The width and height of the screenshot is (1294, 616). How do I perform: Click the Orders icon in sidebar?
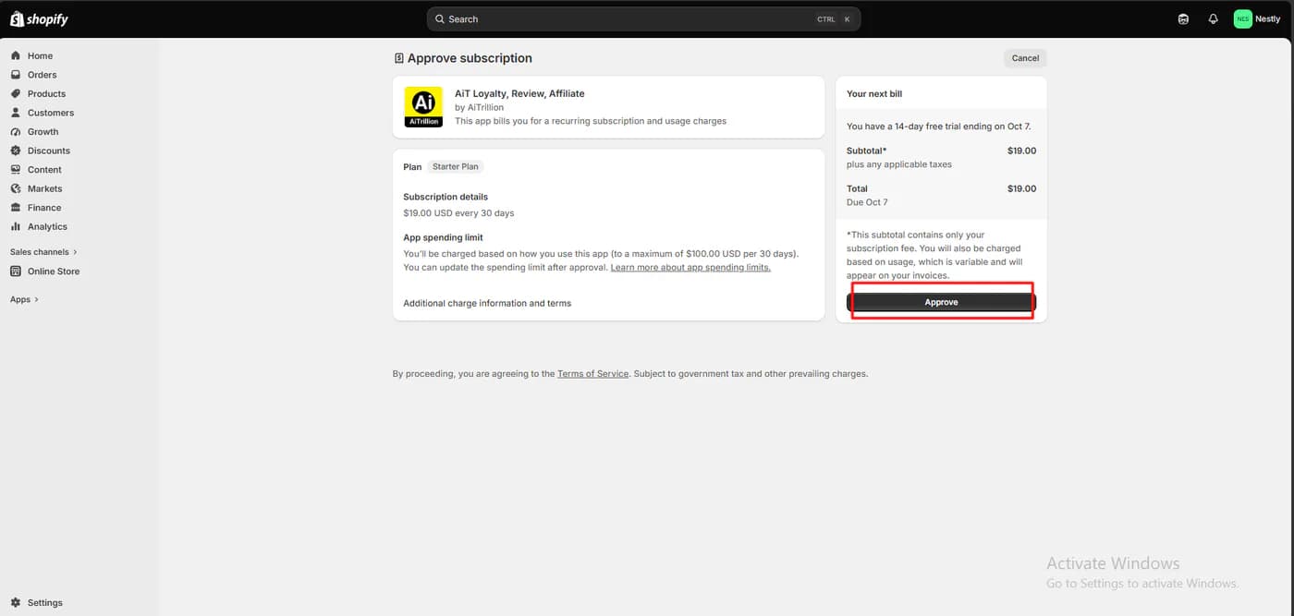16,75
